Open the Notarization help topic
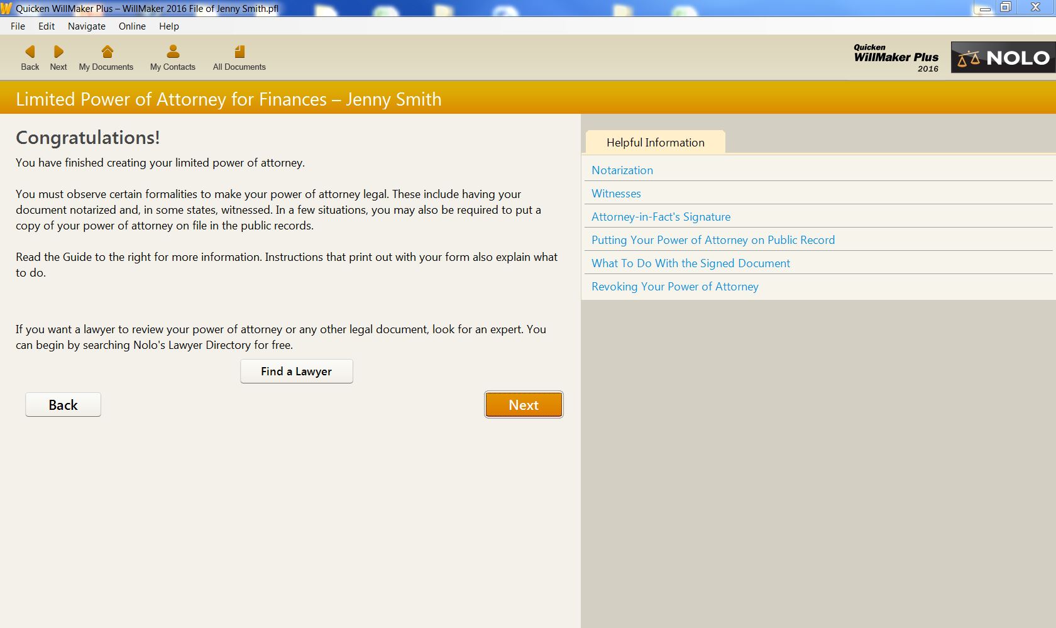The image size is (1056, 628). 622,170
